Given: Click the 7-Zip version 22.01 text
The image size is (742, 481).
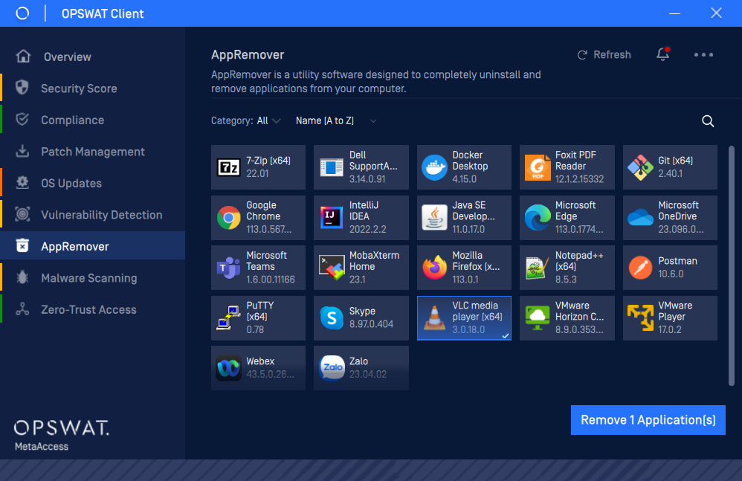Looking at the screenshot, I should [257, 173].
